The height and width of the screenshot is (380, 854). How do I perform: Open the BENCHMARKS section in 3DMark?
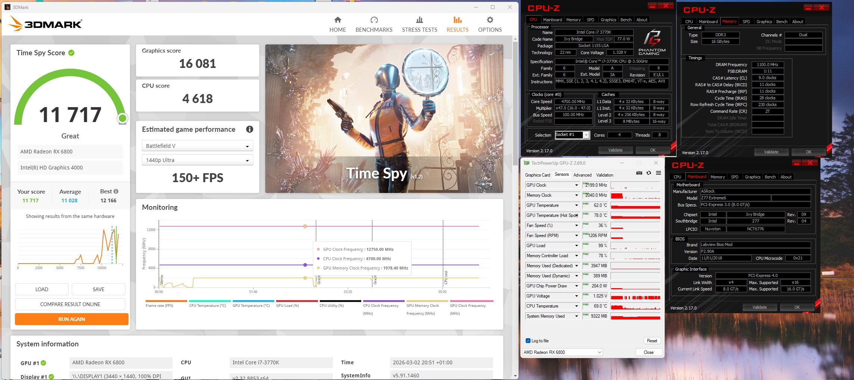374,25
